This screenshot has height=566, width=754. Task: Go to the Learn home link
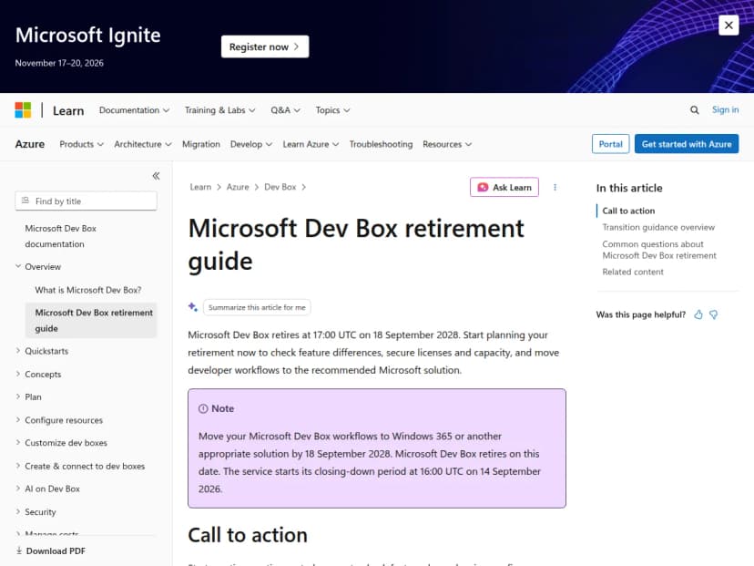click(68, 110)
